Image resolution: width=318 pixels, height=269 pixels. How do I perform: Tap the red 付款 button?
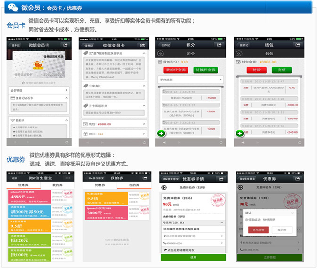257,70
